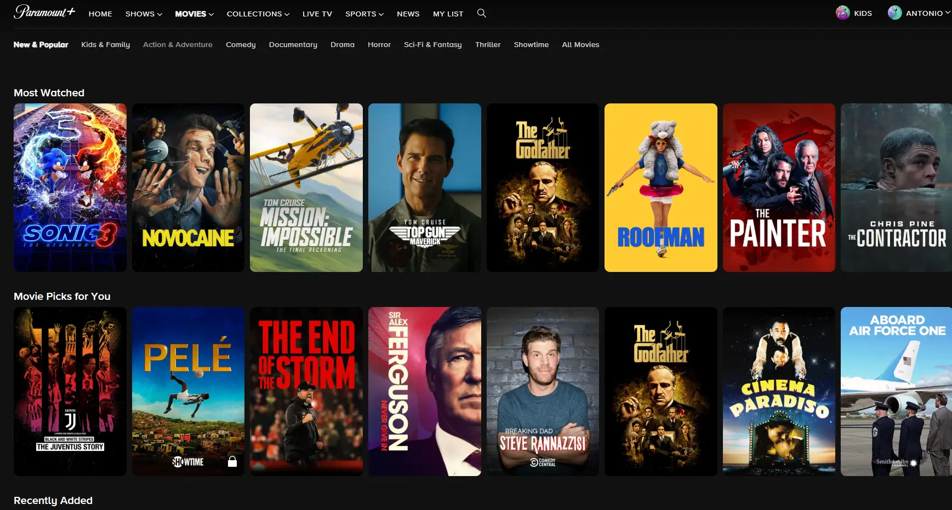Select The Godfather in Most Watched

coord(543,188)
